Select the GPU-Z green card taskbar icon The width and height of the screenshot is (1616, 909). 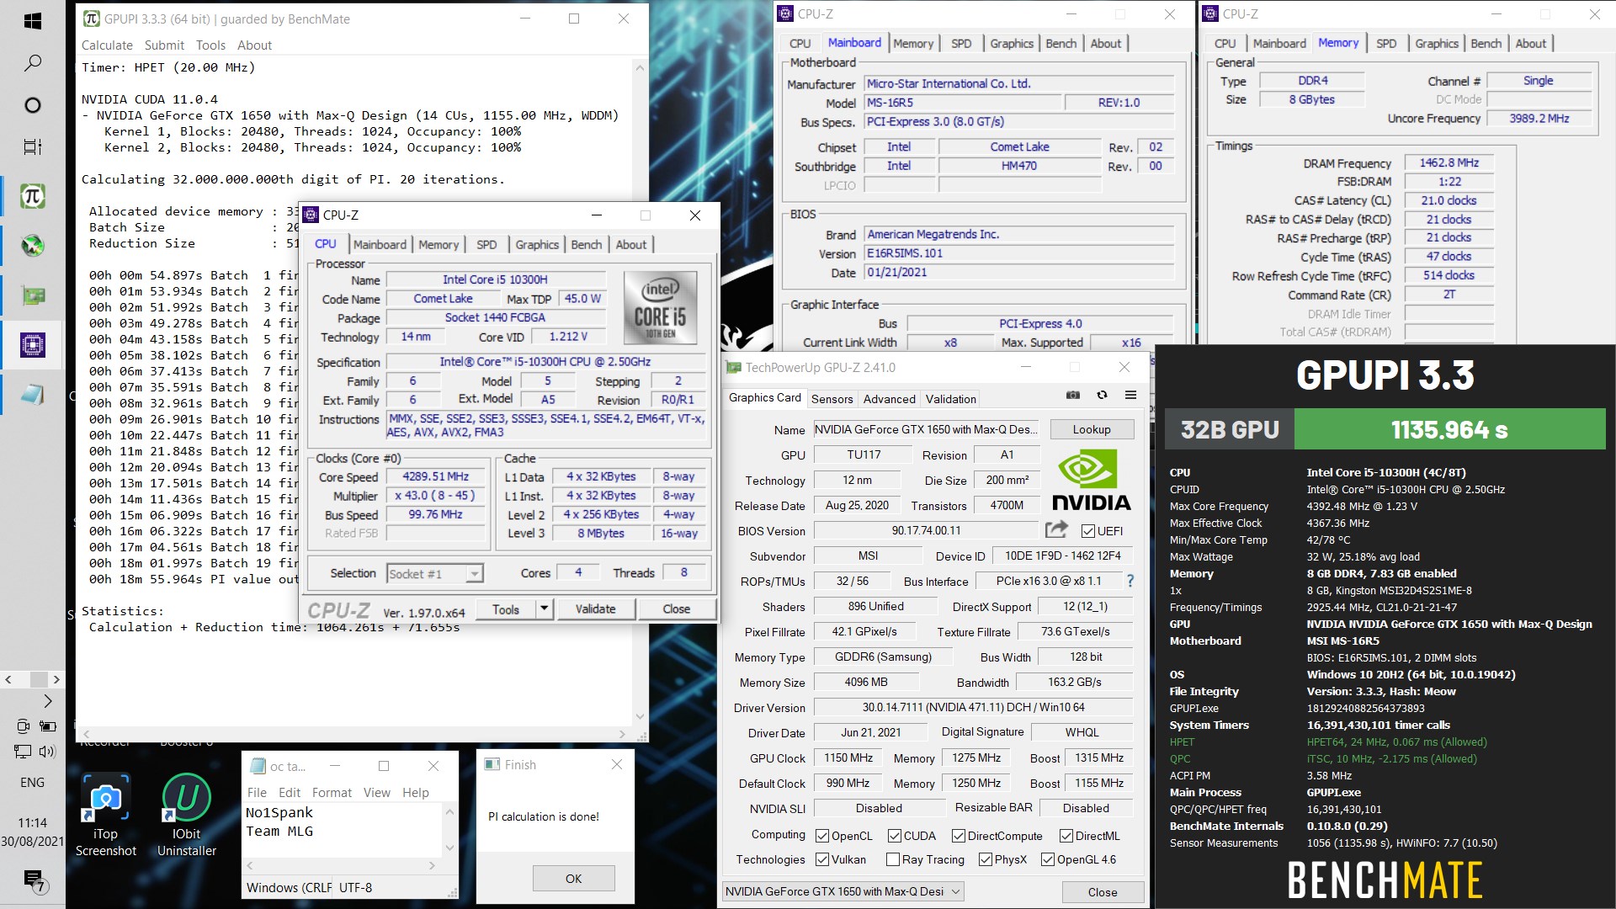33,295
